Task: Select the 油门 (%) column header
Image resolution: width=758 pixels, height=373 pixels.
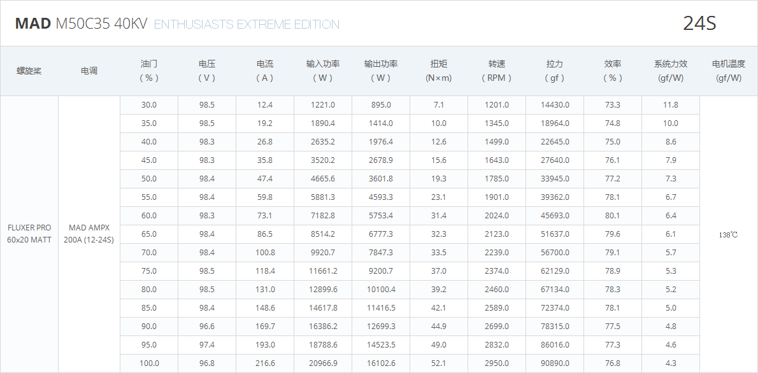Action: [x=149, y=71]
